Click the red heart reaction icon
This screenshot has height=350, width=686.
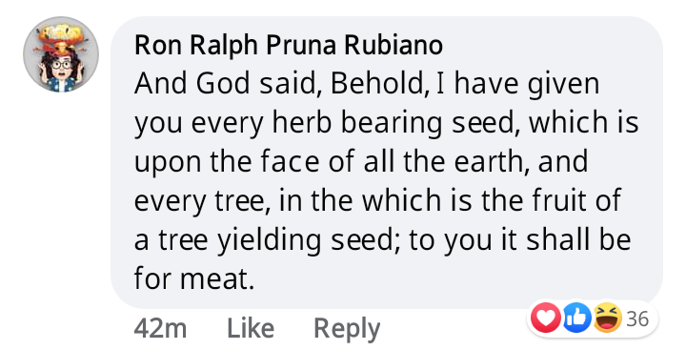tap(546, 318)
